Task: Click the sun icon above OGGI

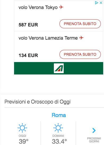Action: click(x=22, y=128)
